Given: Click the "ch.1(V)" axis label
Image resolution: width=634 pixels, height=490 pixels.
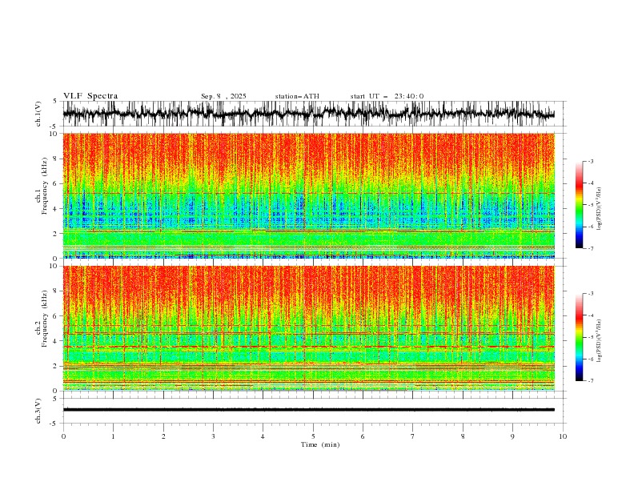Looking at the screenshot, I should pyautogui.click(x=39, y=114).
